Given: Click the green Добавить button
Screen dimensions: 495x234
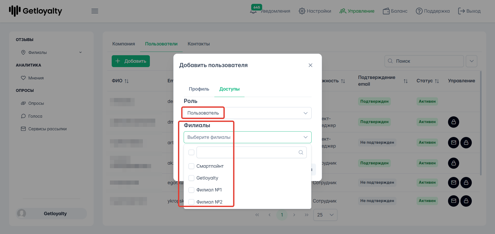Looking at the screenshot, I should coord(131,61).
